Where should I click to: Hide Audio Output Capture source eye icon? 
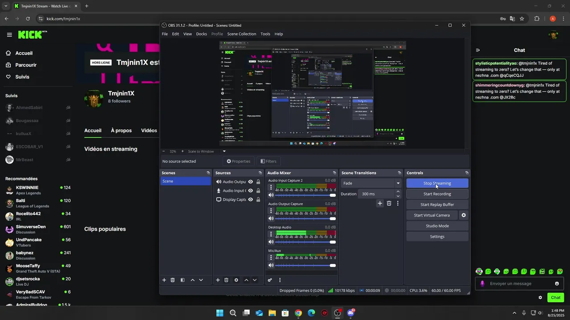click(251, 182)
